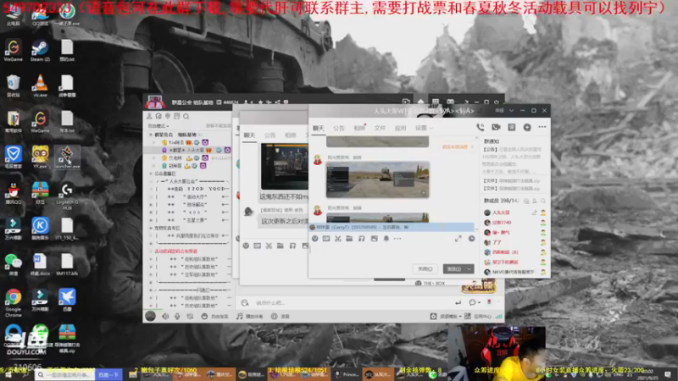The width and height of the screenshot is (678, 381).
Task: Start a voice call in the QQ group
Action: 480,128
